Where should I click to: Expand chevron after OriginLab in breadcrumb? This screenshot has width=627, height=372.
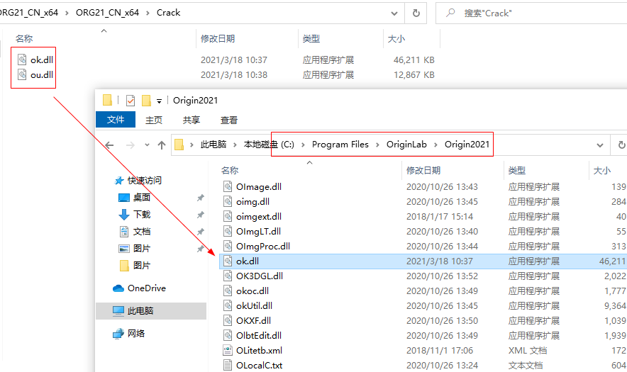435,145
